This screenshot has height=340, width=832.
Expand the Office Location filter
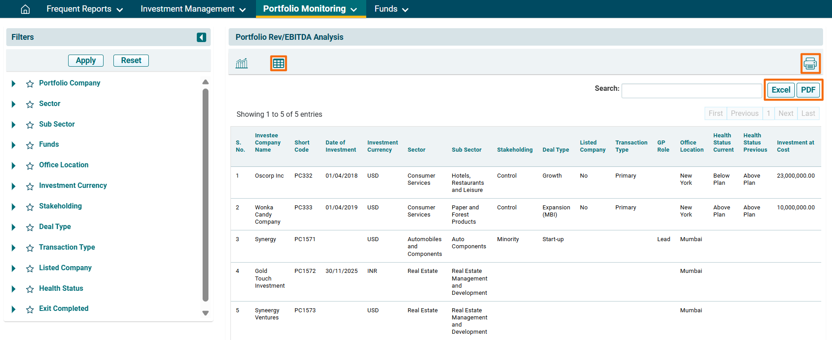click(x=13, y=166)
